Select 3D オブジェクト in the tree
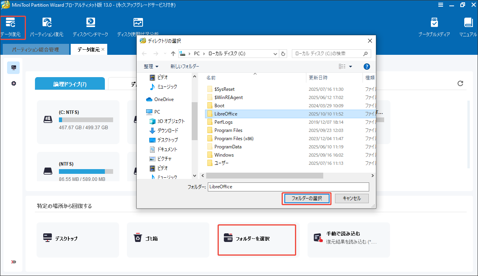The height and width of the screenshot is (276, 478). (167, 121)
